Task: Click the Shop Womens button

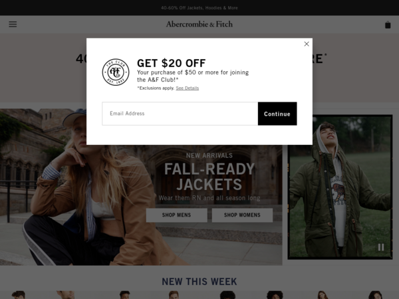Action: (x=242, y=215)
